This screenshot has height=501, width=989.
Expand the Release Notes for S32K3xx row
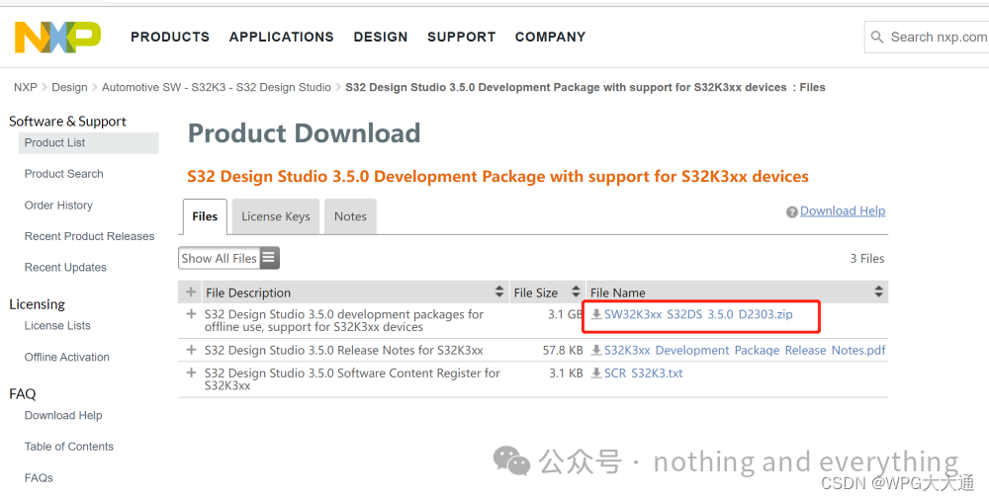tap(191, 350)
